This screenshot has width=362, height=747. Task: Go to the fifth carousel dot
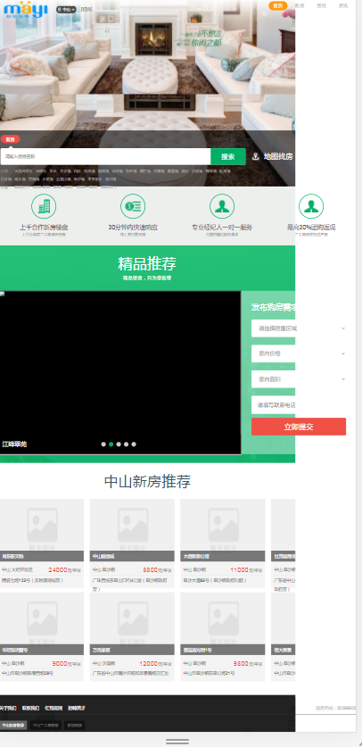pyautogui.click(x=134, y=444)
